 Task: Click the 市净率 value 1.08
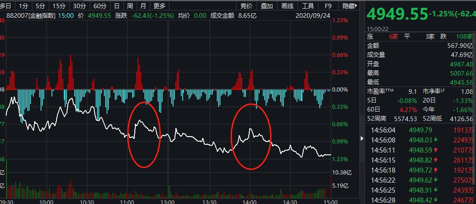click(467, 92)
